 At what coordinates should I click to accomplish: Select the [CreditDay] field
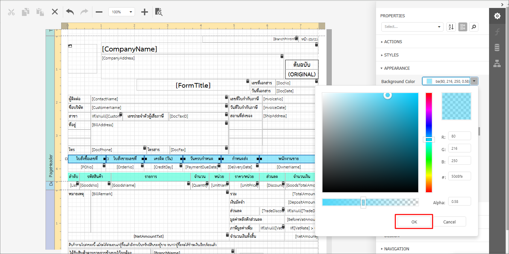click(164, 167)
